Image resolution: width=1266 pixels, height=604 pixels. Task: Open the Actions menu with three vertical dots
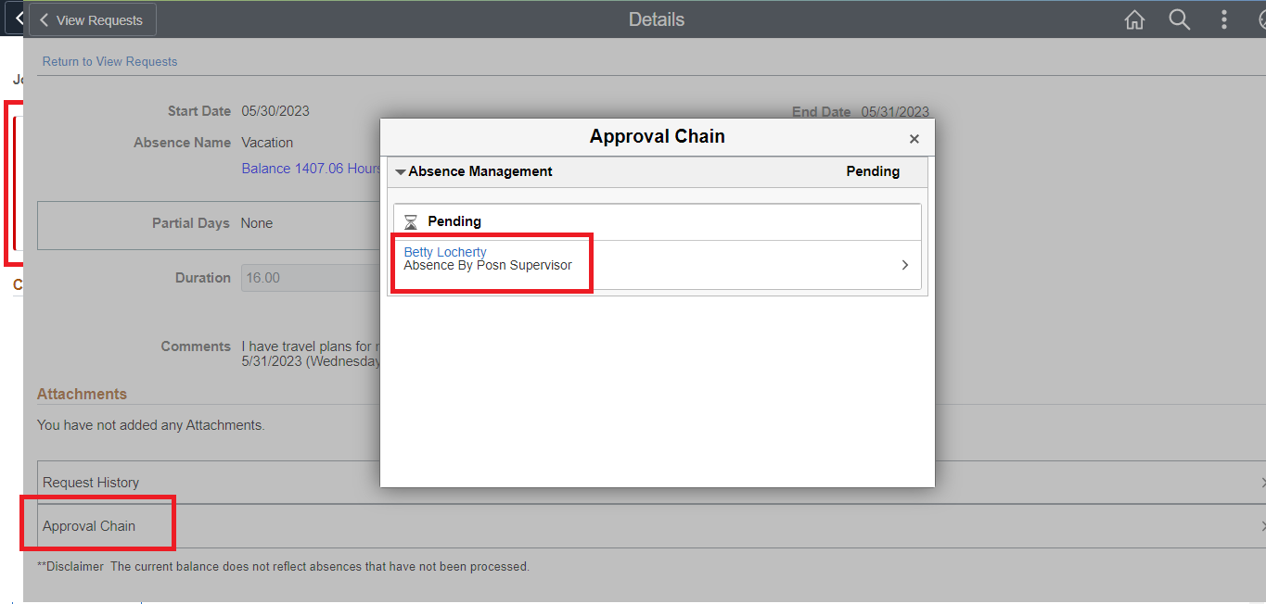pyautogui.click(x=1223, y=19)
